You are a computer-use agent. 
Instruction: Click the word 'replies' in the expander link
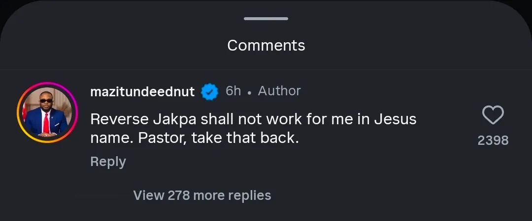point(250,195)
